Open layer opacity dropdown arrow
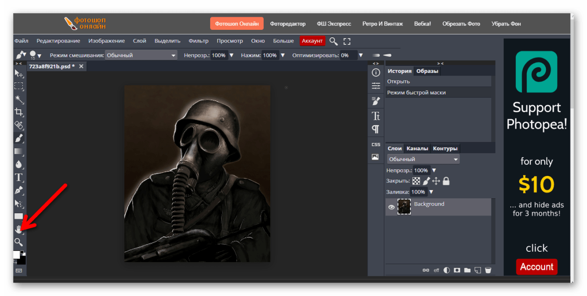The image size is (587, 296). coord(434,170)
